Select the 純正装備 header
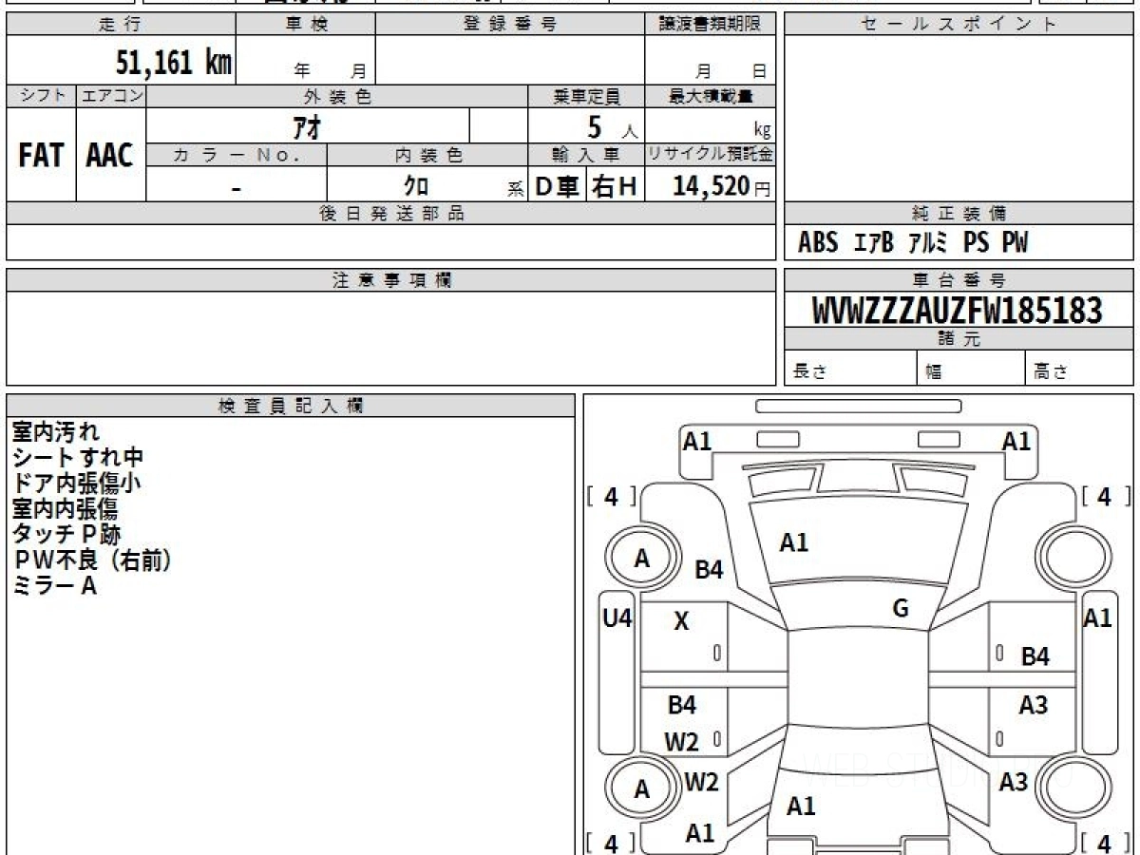1140x855 pixels. click(x=959, y=214)
